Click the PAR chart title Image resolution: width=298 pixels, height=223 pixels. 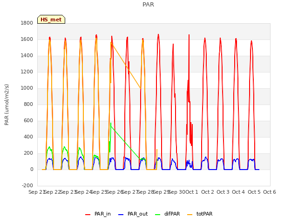coord(148,5)
